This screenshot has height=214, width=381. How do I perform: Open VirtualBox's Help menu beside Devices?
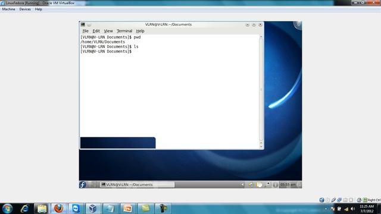(38, 10)
